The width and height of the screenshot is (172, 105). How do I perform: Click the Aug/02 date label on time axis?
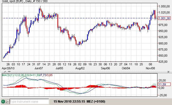[80, 68]
